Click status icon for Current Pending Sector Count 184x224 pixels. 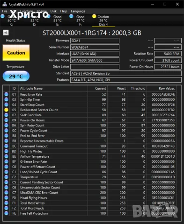6,182
